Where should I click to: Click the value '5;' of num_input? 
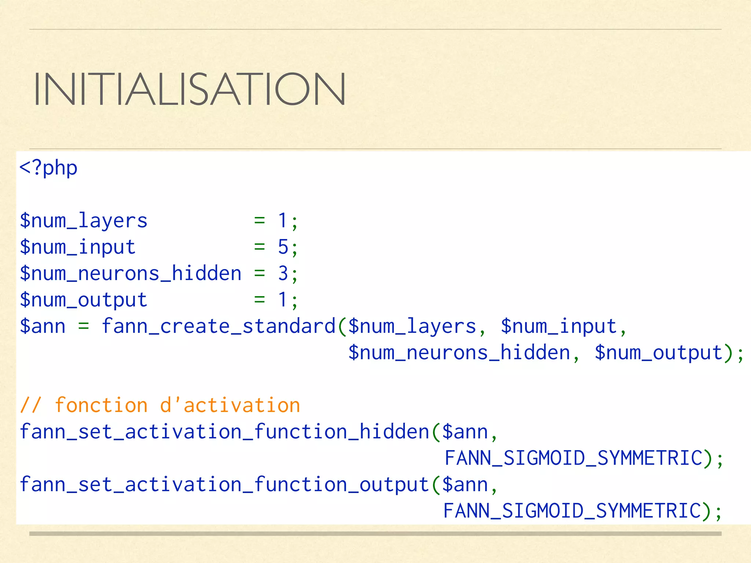point(288,247)
